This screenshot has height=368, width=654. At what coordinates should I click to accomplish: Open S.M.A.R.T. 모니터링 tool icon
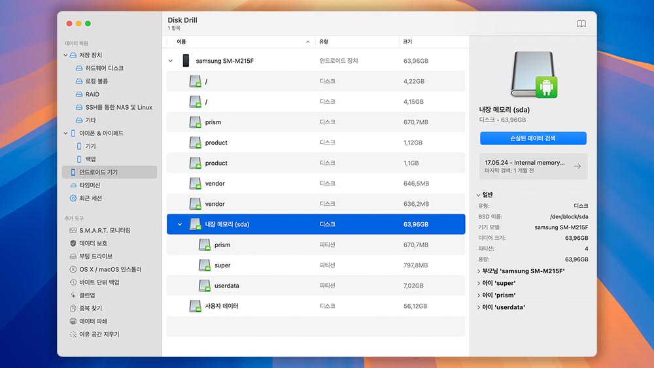click(73, 230)
